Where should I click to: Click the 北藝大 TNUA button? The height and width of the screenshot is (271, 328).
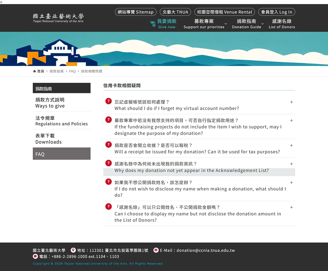click(175, 12)
